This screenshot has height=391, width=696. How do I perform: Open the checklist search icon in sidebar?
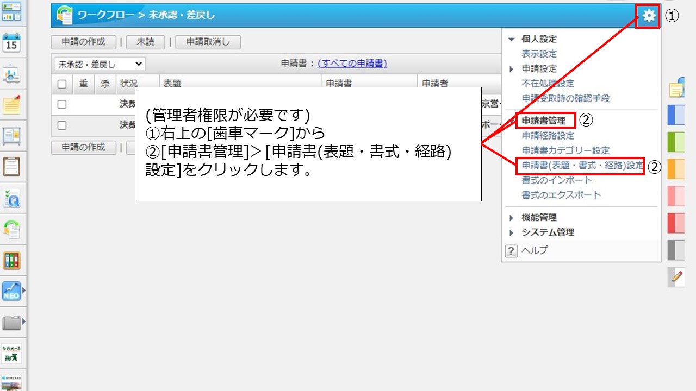(x=11, y=198)
